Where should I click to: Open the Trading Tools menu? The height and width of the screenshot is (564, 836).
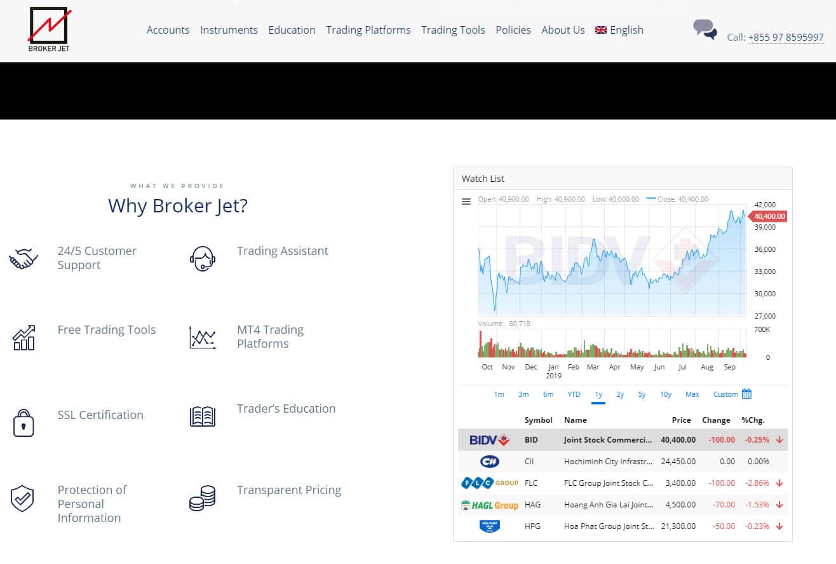tap(453, 30)
